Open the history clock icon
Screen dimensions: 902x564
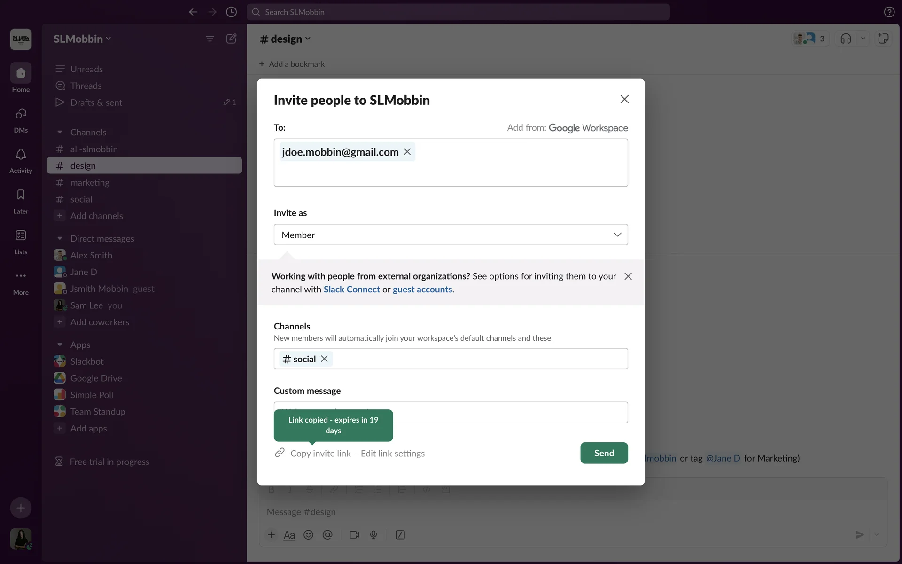pos(231,12)
